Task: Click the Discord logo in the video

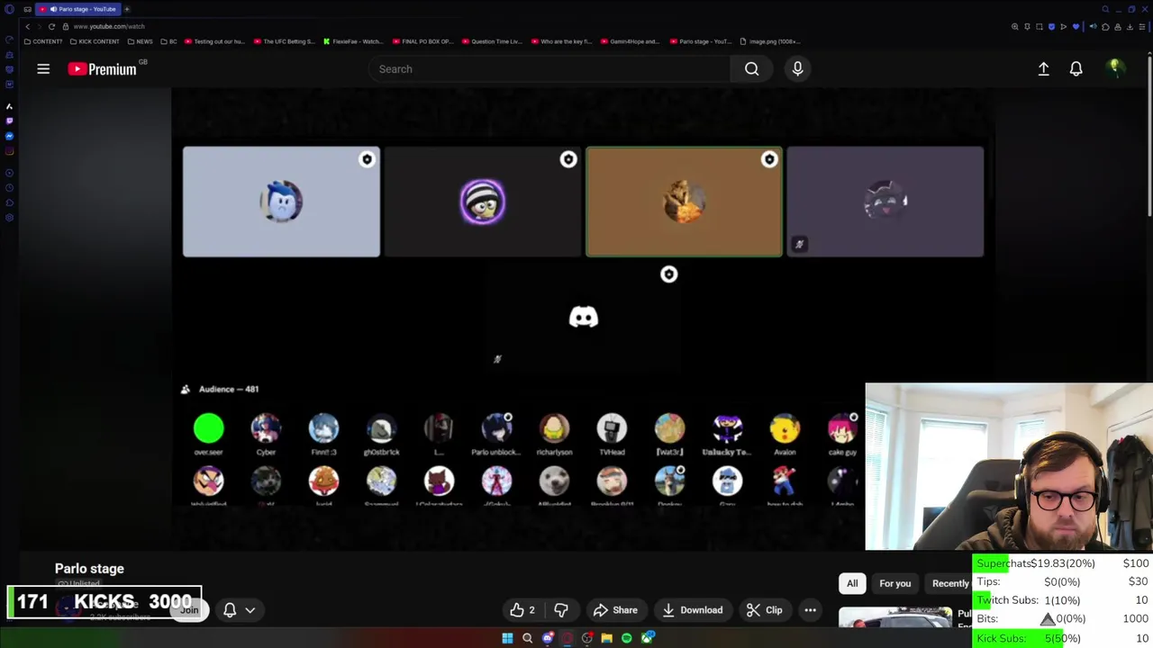Action: (x=584, y=317)
